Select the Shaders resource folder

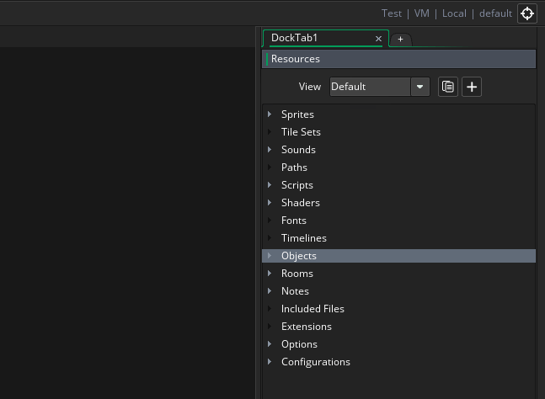coord(300,203)
